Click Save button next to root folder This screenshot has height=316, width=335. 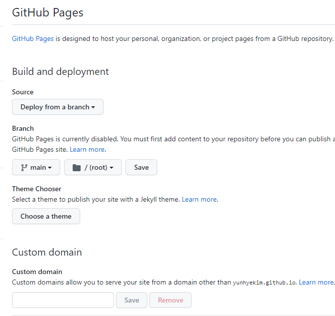point(141,167)
